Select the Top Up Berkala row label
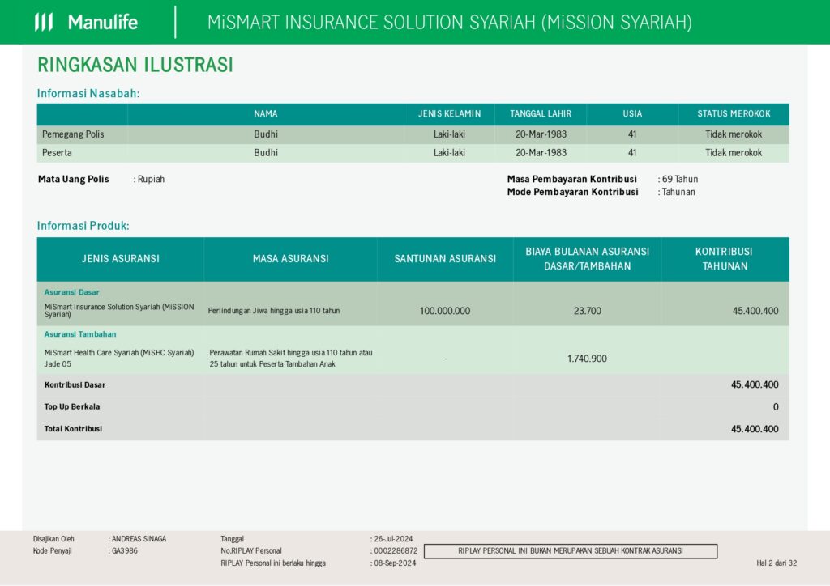The width and height of the screenshot is (830, 586). pyautogui.click(x=72, y=407)
